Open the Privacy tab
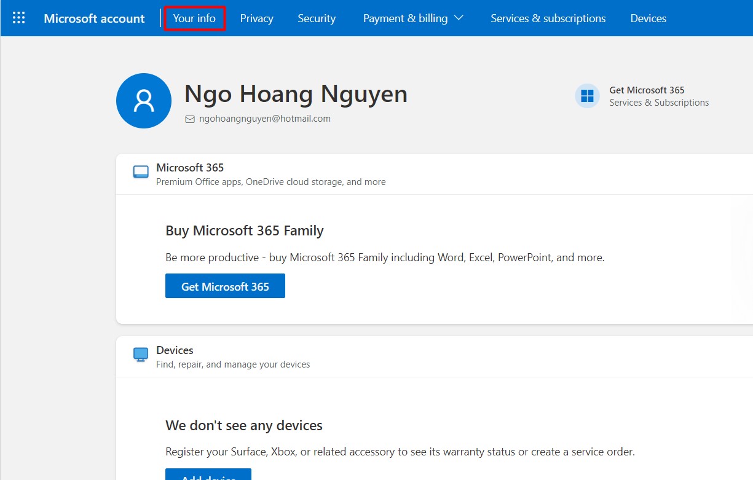This screenshot has height=480, width=753. 256,18
